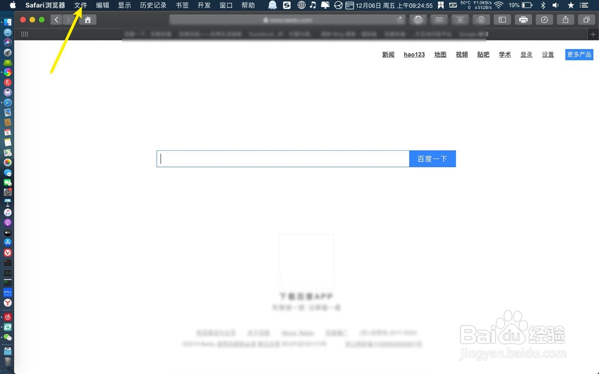Add a new tab with plus button
Image resolution: width=599 pixels, height=374 pixels.
pos(593,34)
